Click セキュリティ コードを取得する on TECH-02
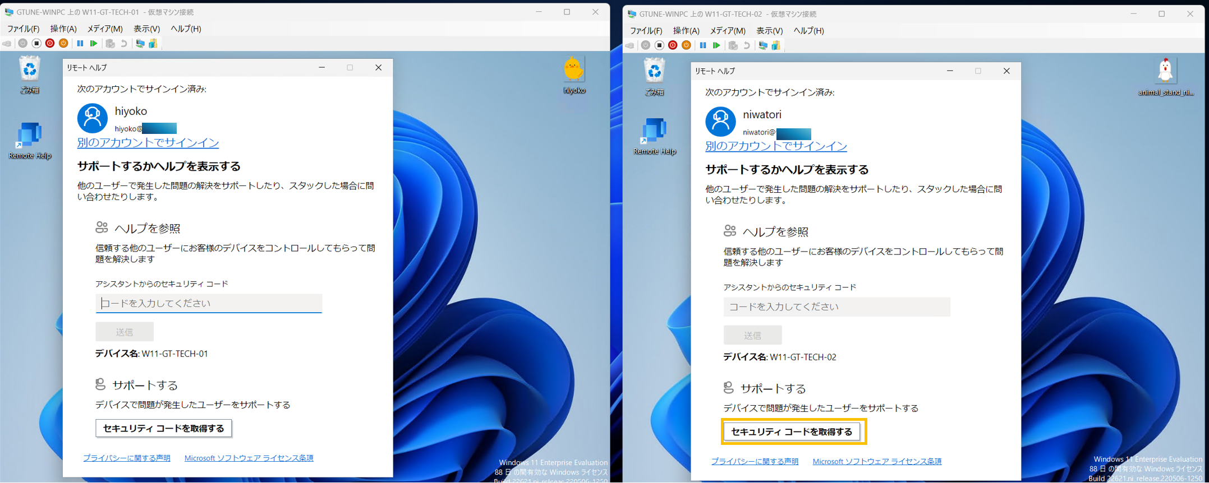Image resolution: width=1209 pixels, height=483 pixels. (x=792, y=432)
